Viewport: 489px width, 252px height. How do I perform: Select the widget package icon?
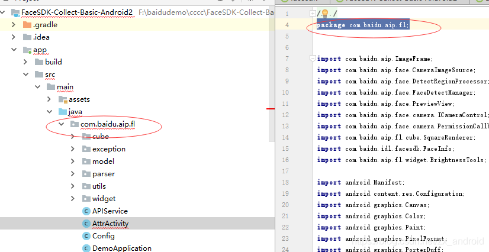86,199
